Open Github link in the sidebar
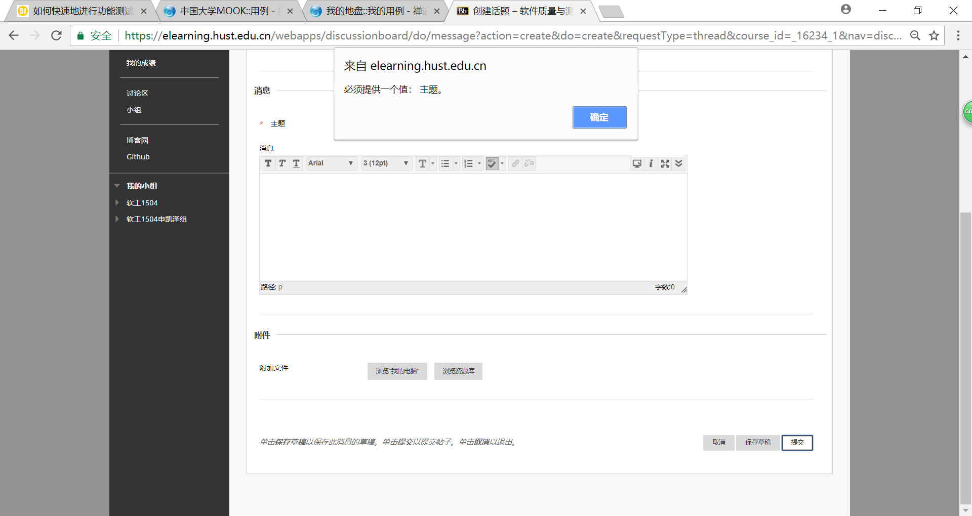972x516 pixels. [138, 157]
